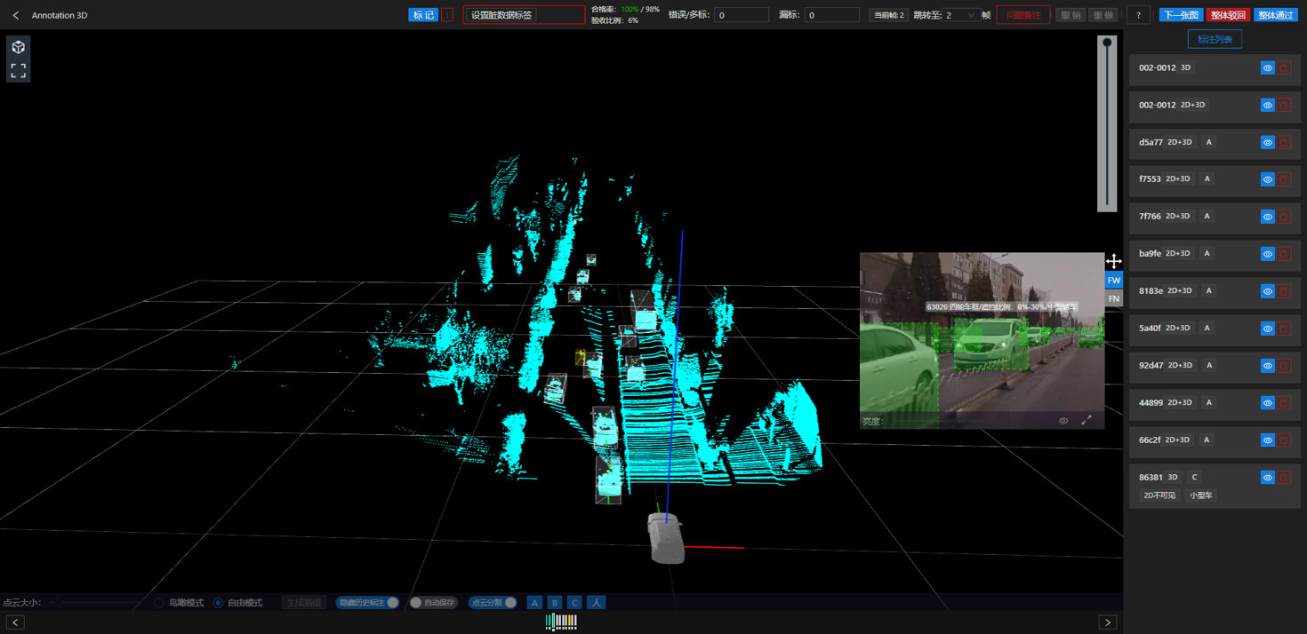Click the 设置脏数据标签 input field
This screenshot has height=634, width=1307.
click(x=524, y=15)
